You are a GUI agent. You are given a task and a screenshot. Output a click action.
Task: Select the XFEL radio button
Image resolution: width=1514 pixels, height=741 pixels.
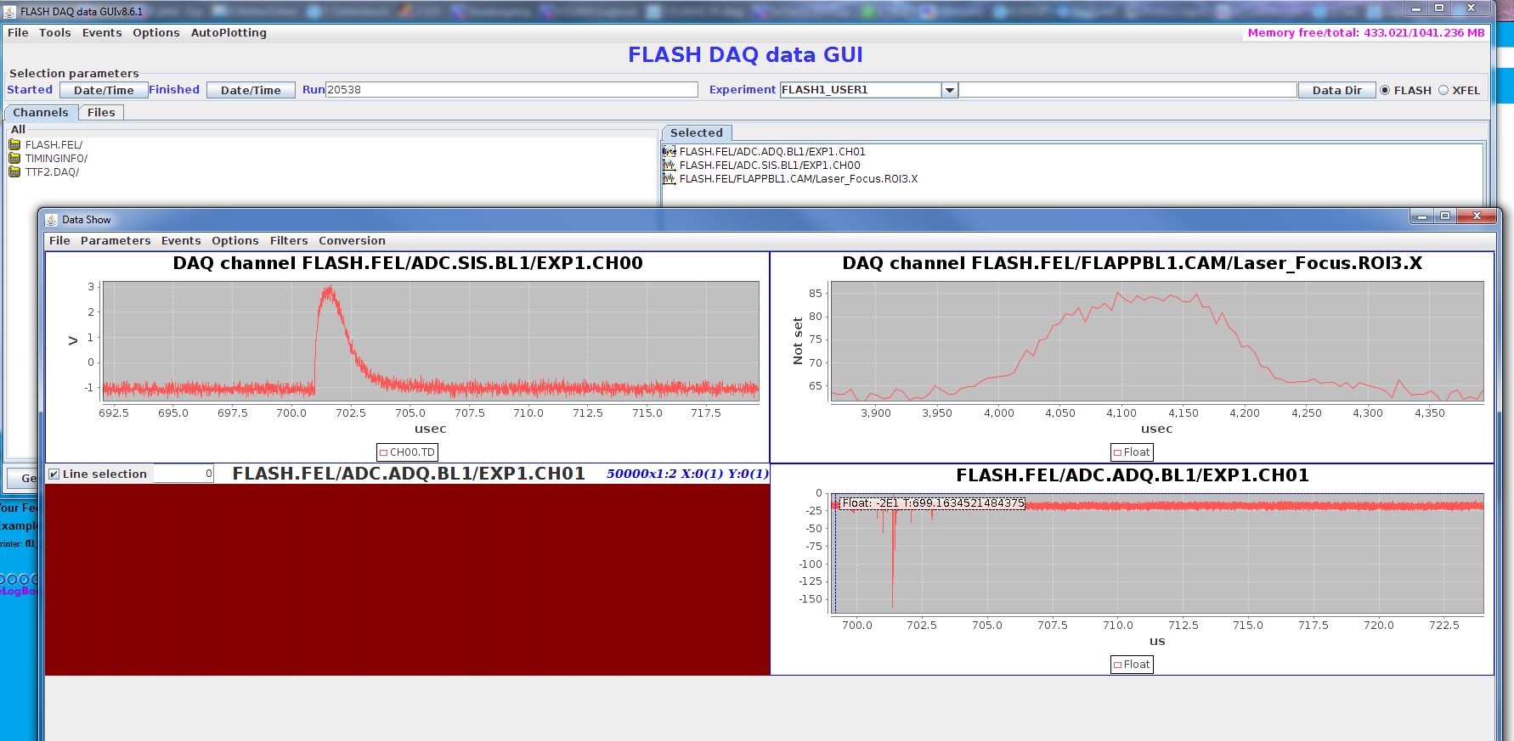pyautogui.click(x=1443, y=90)
